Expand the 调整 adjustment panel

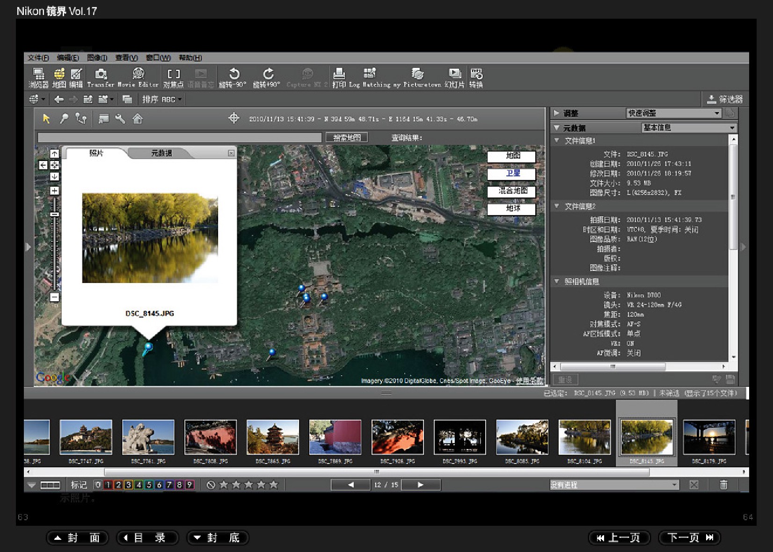tap(556, 113)
